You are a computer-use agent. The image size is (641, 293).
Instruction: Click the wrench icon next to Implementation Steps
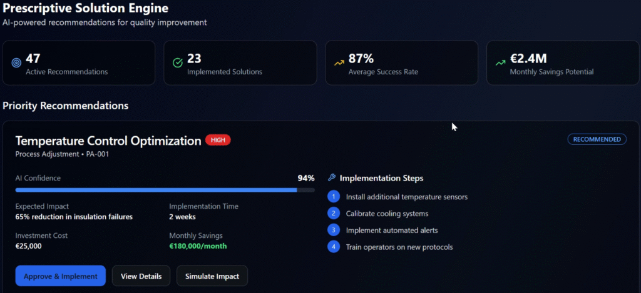click(x=332, y=178)
